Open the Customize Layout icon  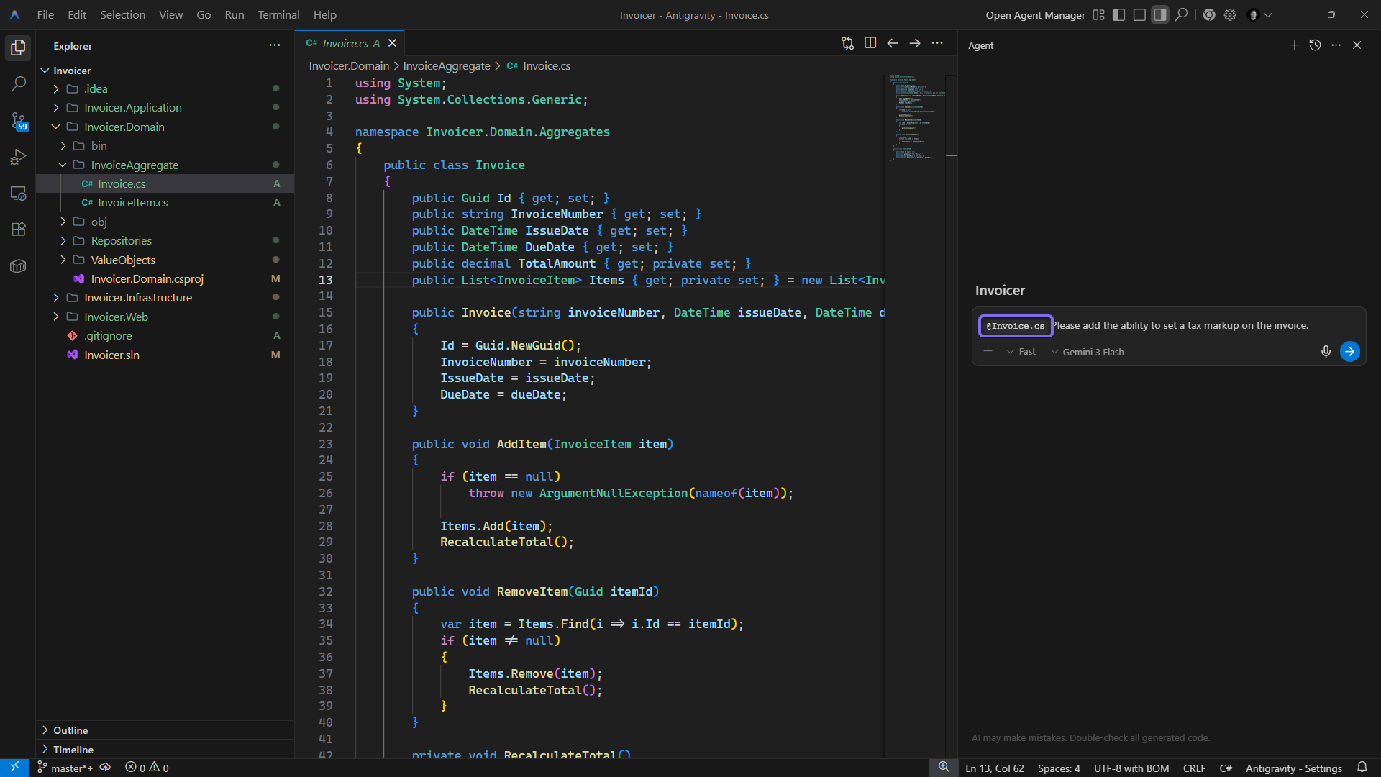pos(1098,14)
